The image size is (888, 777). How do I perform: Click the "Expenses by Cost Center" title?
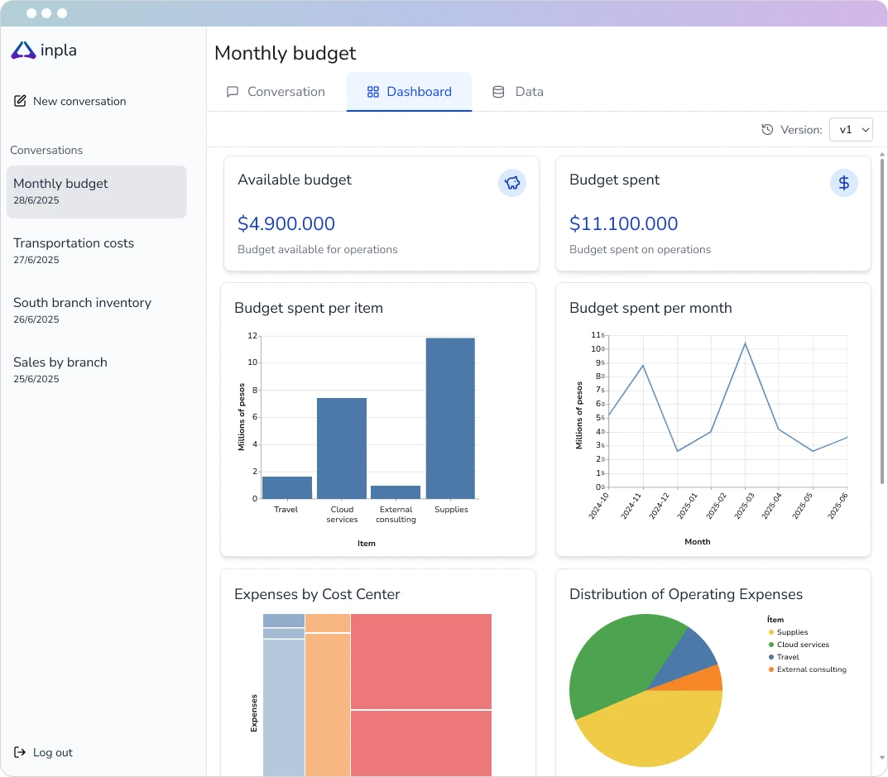click(x=317, y=594)
